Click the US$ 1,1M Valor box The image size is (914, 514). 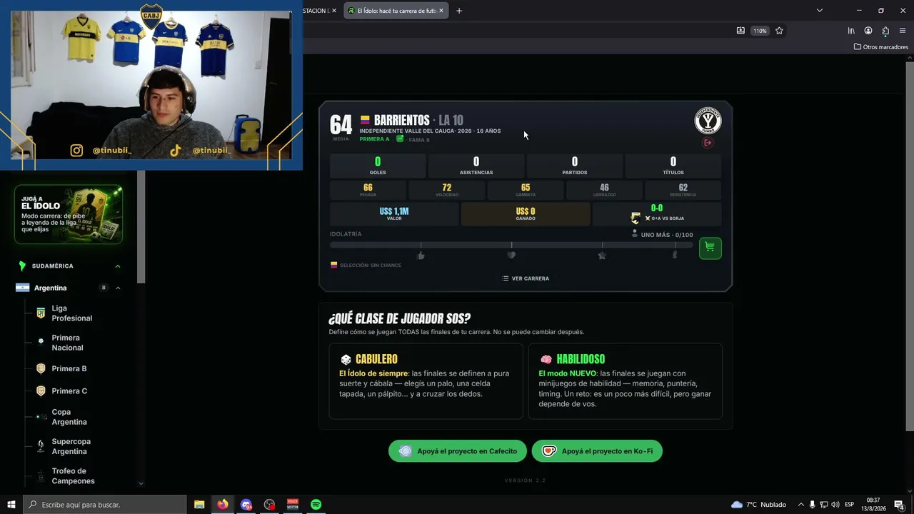394,214
